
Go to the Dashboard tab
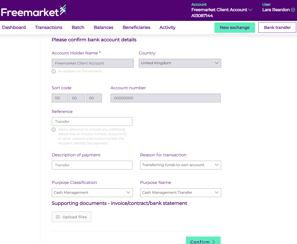14,28
